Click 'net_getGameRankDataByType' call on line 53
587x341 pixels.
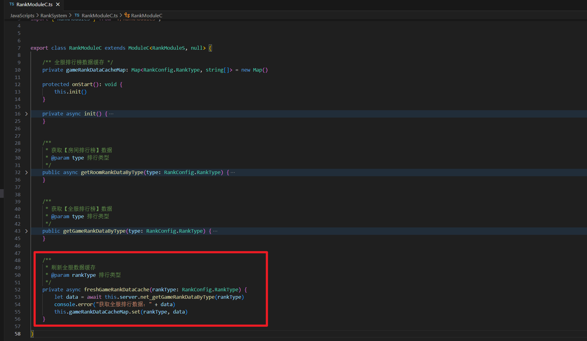coord(177,297)
